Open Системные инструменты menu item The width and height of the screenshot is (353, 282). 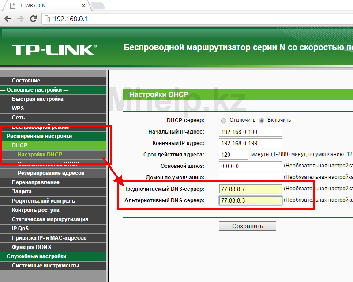click(53, 266)
